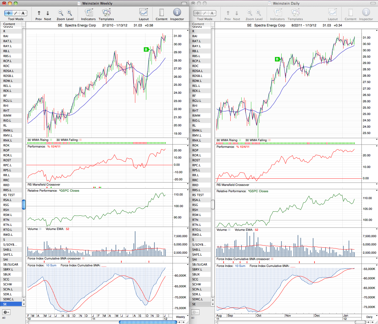This screenshot has height=324, width=378.
Task: Select SB/SUGAR in Daily symbol list
Action: click(x=200, y=264)
